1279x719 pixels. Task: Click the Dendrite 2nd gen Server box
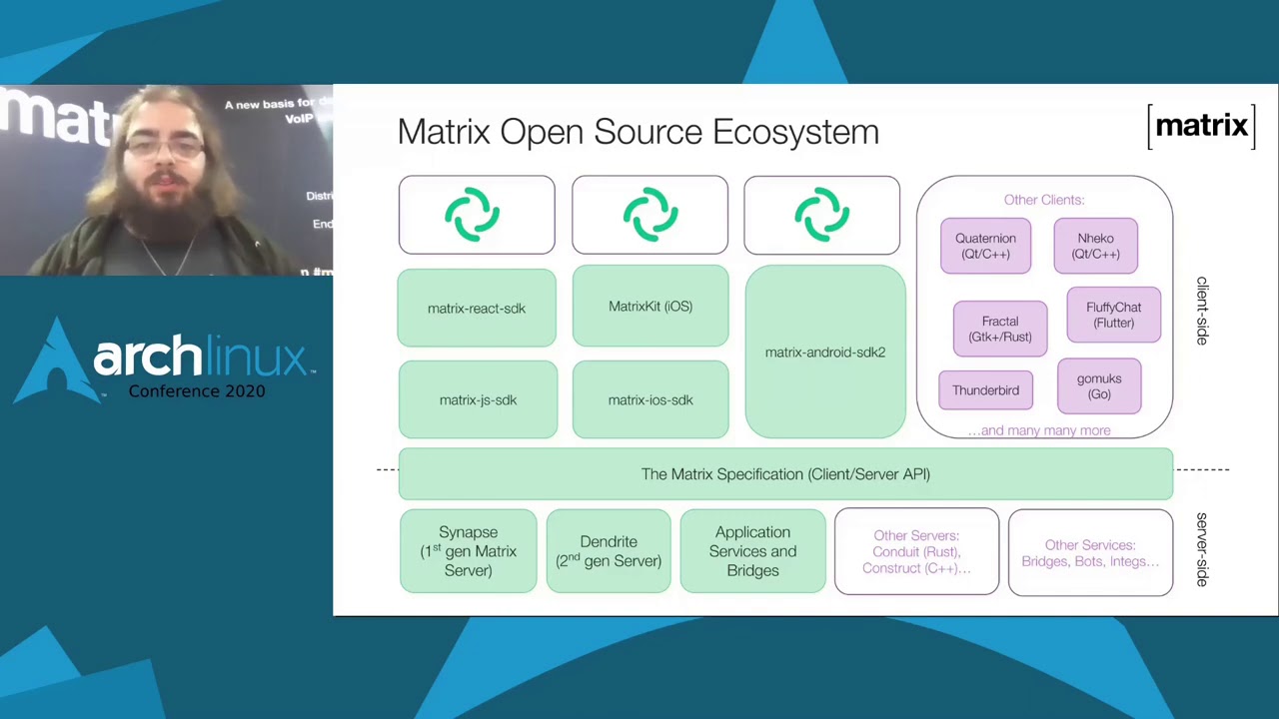[609, 551]
